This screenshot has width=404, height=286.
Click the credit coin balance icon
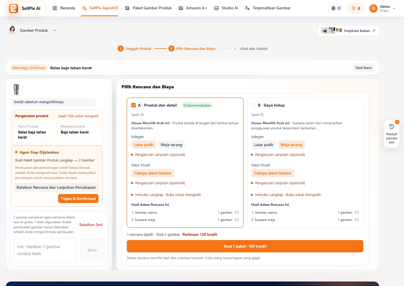(x=353, y=8)
